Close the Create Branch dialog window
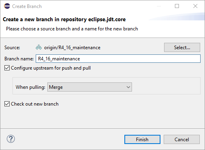This screenshot has height=150, width=205. pos(195,6)
